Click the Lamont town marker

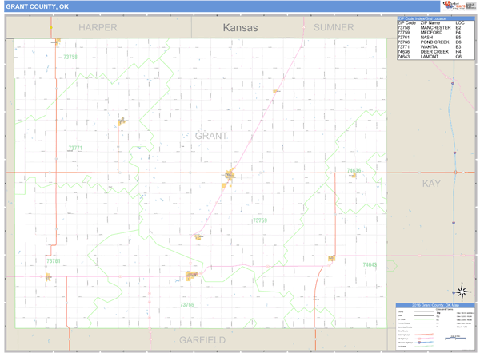[x=330, y=258]
